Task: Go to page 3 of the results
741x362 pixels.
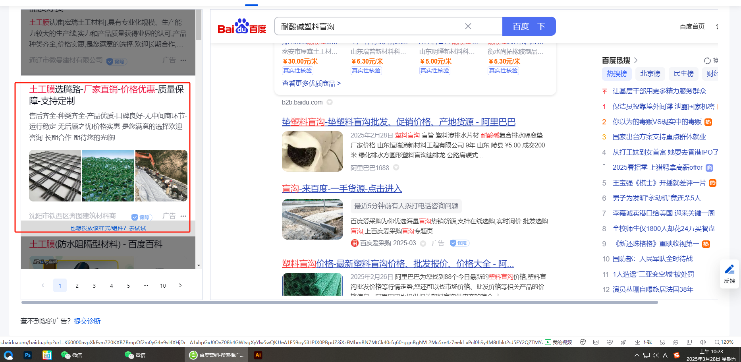Action: click(94, 286)
